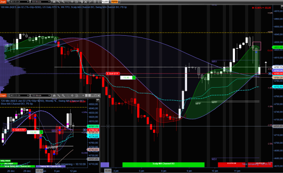Viewport: 283px width, 173px height.
Task: Click first tile window icon in 720 Minute chart
Action: pyautogui.click(x=86, y=95)
